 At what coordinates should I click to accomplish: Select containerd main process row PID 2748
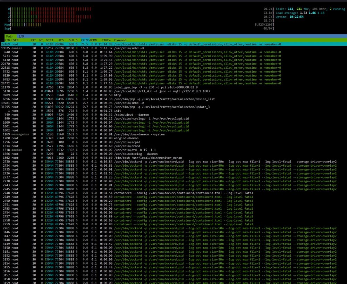173,193
